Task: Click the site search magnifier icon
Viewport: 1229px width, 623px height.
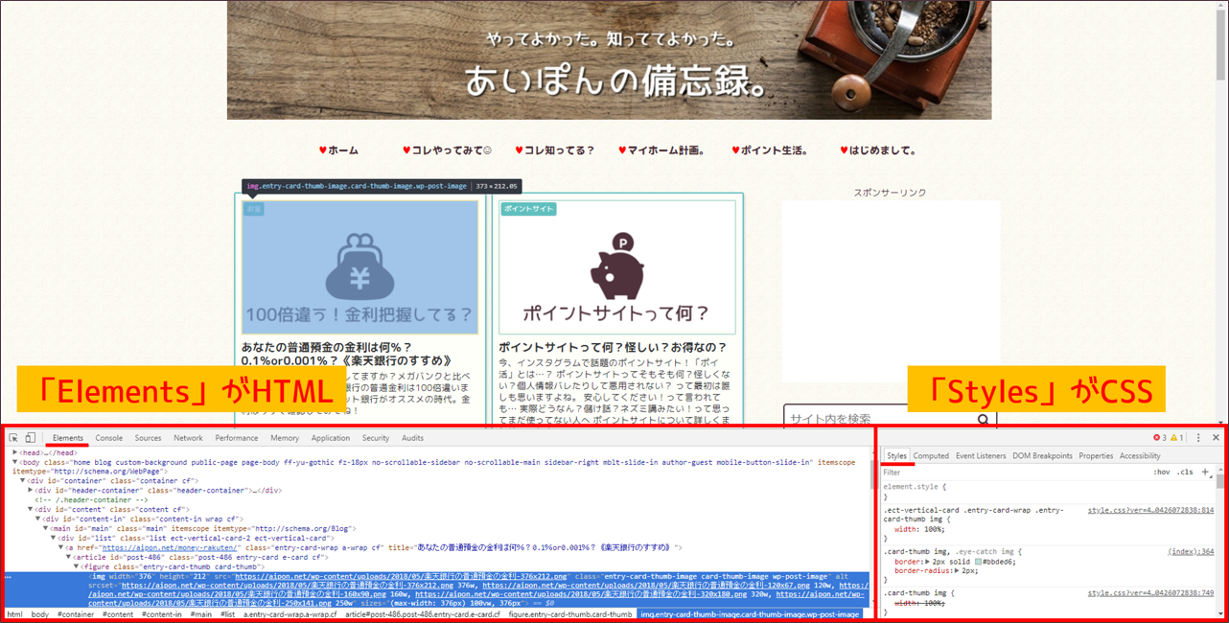Action: coord(983,419)
